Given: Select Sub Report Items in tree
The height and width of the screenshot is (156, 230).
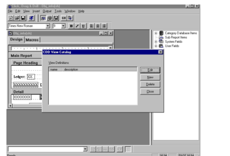Looking at the screenshot, I should tap(176, 37).
